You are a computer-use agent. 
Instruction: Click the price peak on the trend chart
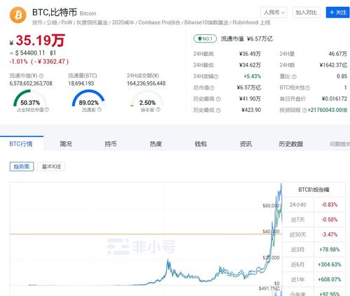[281, 184]
